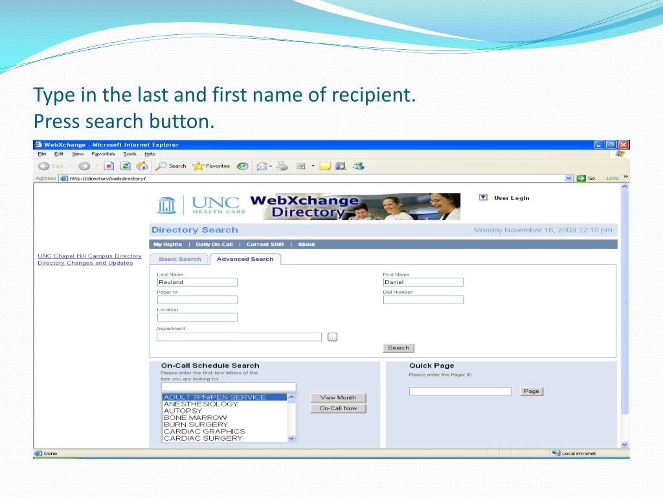Viewport: 663px width, 497px height.
Task: Click the Dial Number input field
Action: 423,300
